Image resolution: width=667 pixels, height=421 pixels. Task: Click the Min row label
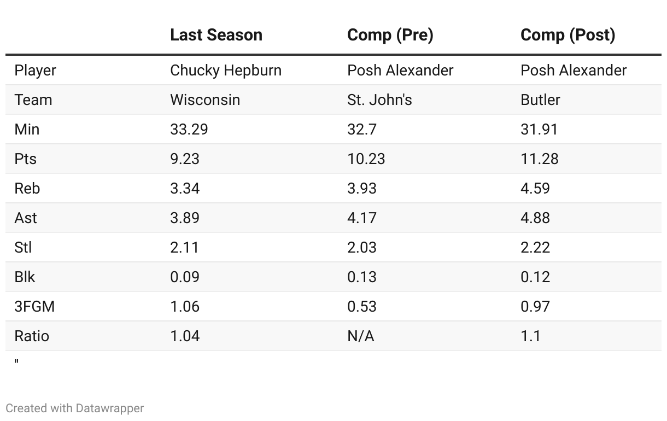[x=27, y=130]
